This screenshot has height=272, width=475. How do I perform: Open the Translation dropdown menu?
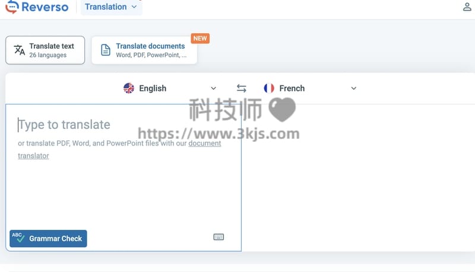(x=111, y=7)
